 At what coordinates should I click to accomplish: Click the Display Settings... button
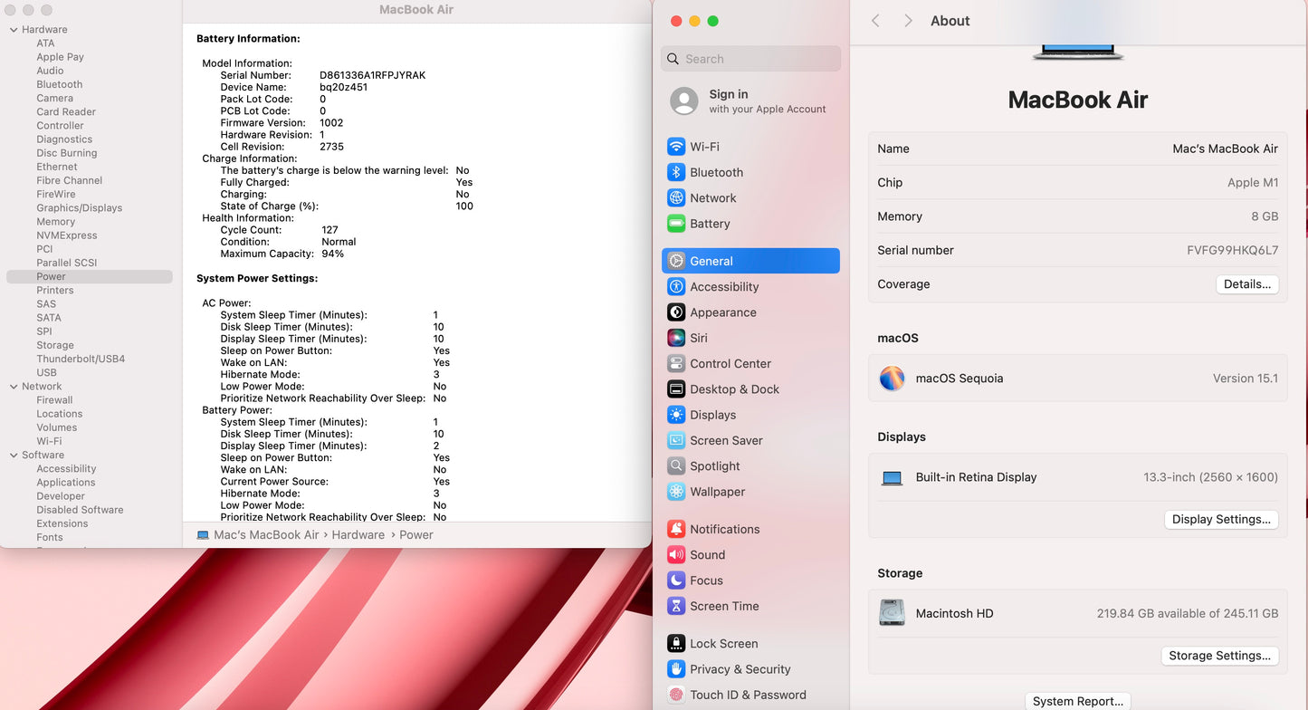[x=1220, y=519]
